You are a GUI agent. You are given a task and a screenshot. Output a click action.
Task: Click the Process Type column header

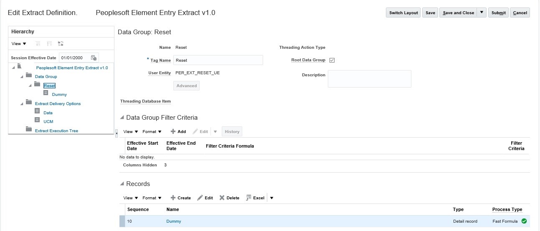pos(507,209)
